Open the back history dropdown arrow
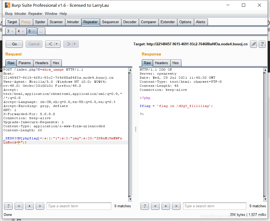The image size is (270, 221). pos(57,44)
